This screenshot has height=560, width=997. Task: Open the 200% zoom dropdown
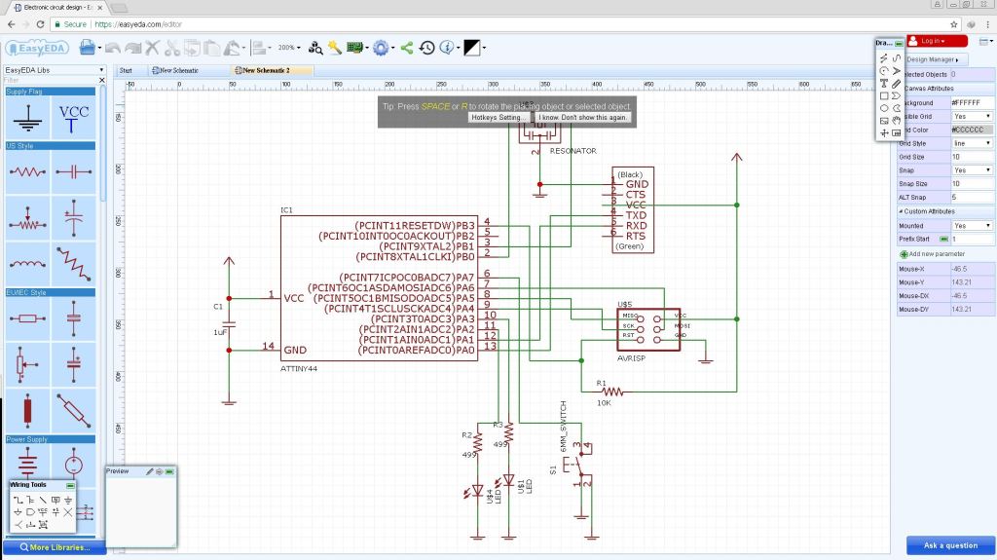point(289,48)
